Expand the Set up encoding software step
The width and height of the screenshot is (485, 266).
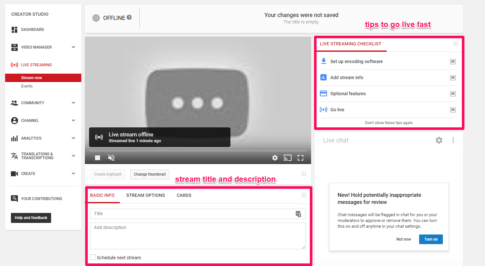pyautogui.click(x=453, y=61)
